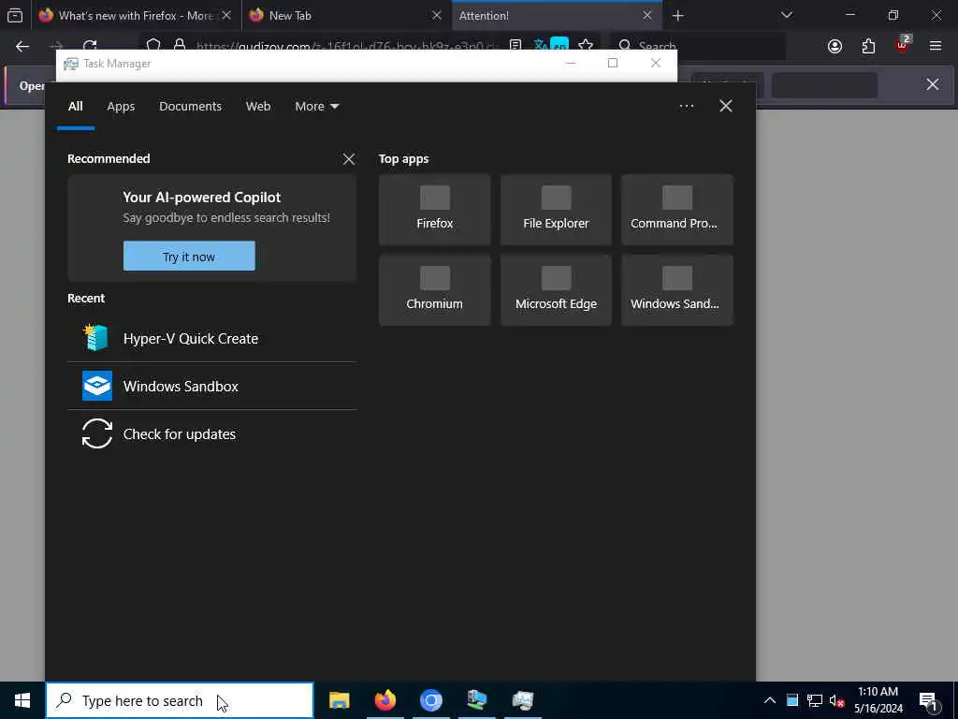Open File Explorer from the taskbar
The height and width of the screenshot is (719, 958).
[x=339, y=700]
